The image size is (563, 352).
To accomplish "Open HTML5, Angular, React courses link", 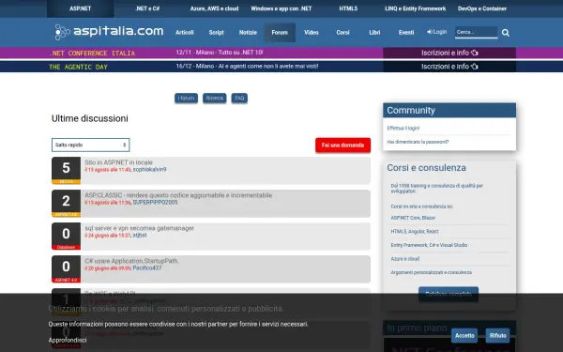I will (x=415, y=231).
